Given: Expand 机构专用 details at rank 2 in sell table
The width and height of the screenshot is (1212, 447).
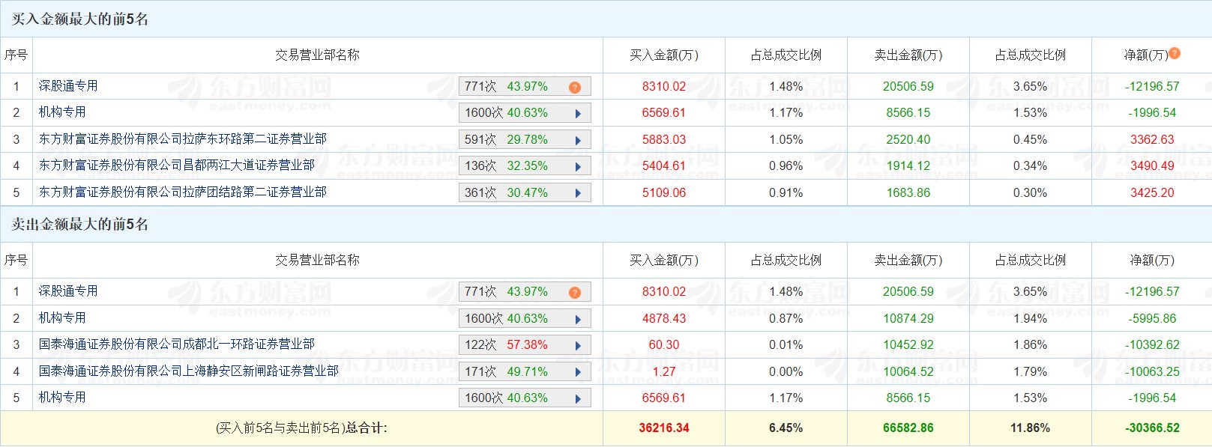Looking at the screenshot, I should click(578, 319).
